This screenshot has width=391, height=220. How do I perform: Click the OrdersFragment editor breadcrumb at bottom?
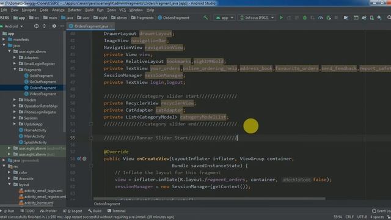tap(107, 204)
